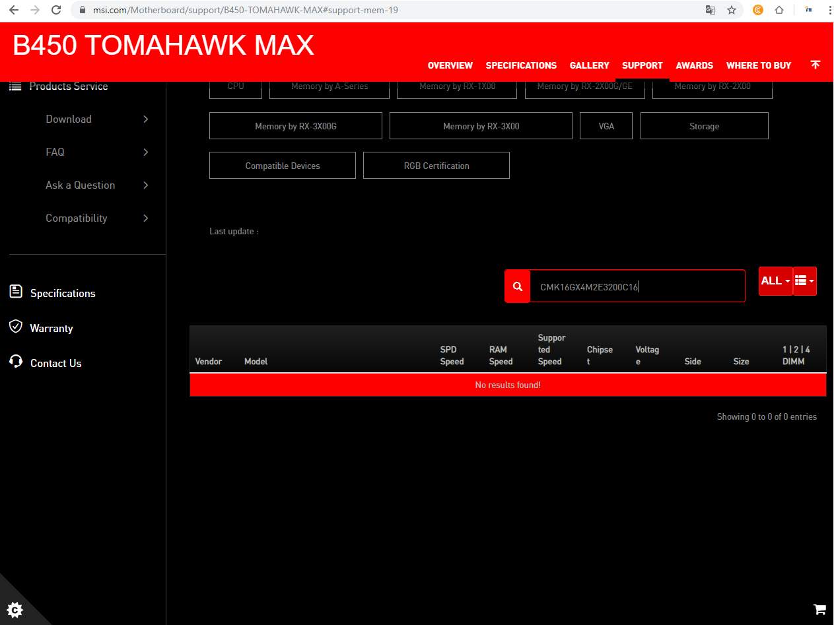Select the SUPPORT tab
Viewport: 834px width, 625px height.
(643, 65)
